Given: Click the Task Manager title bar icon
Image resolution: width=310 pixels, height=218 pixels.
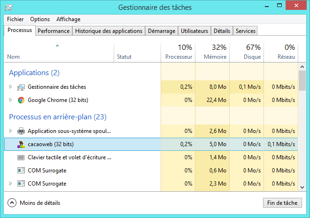Looking at the screenshot, I should 8,8.
